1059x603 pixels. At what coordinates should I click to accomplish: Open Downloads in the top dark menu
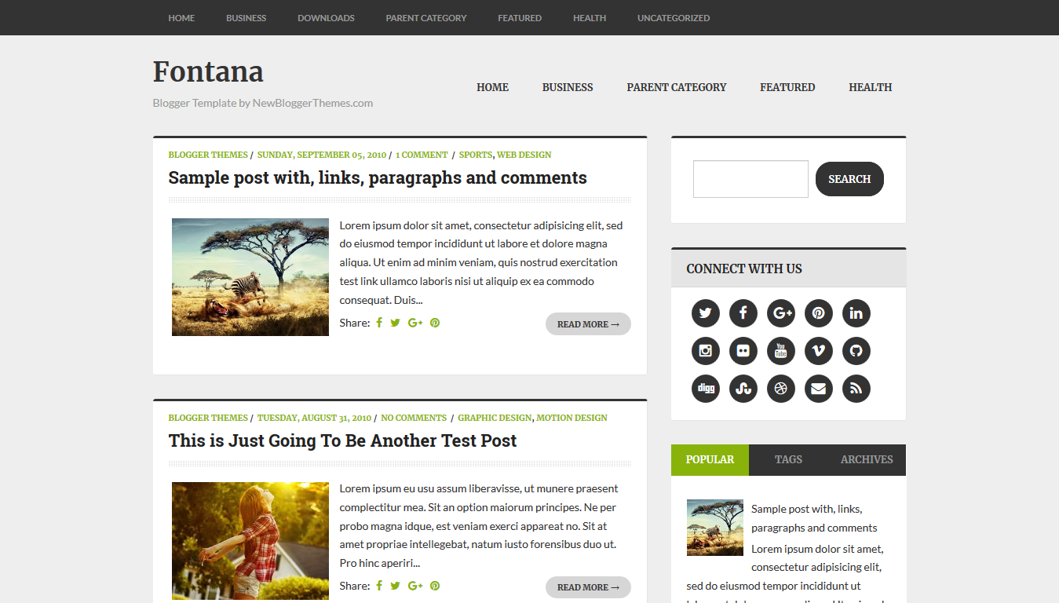pyautogui.click(x=326, y=18)
